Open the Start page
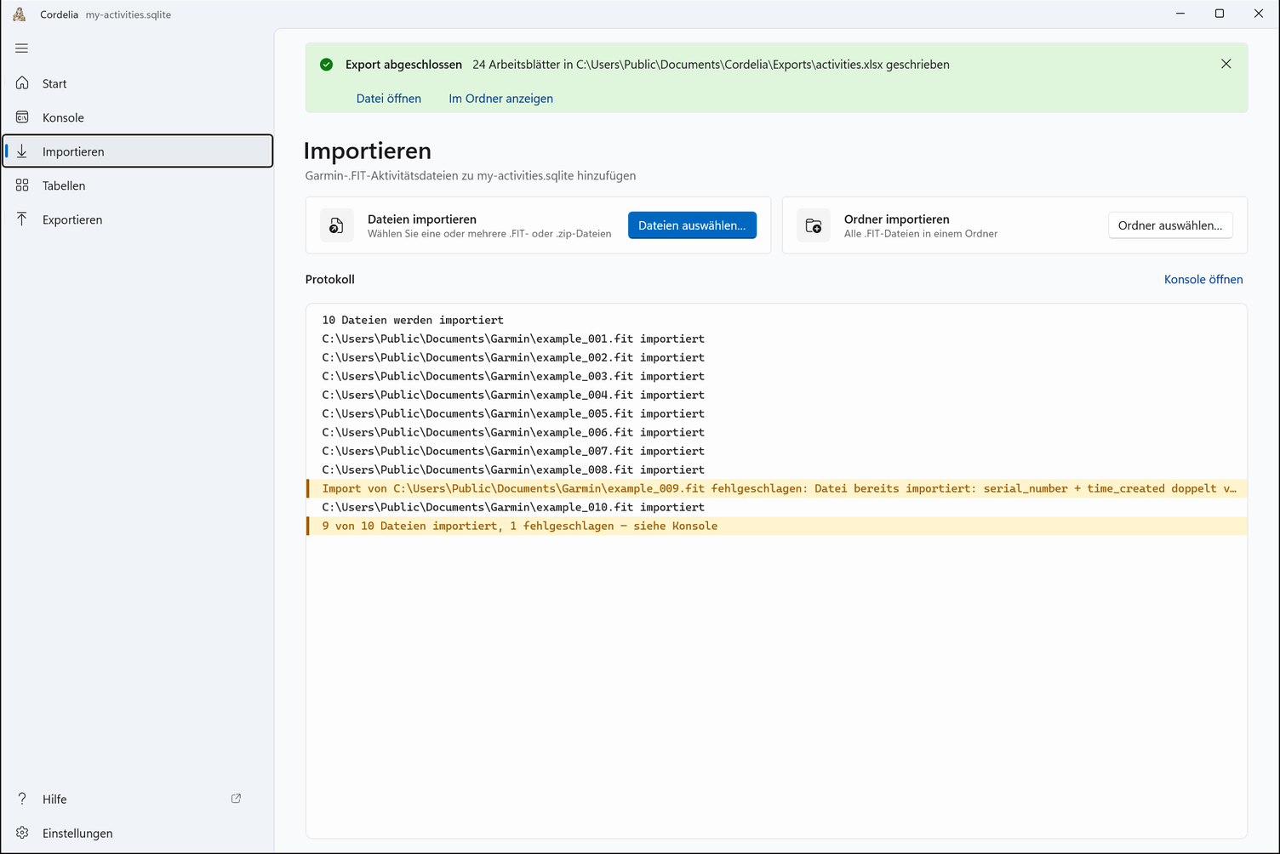The image size is (1280, 854). (138, 83)
